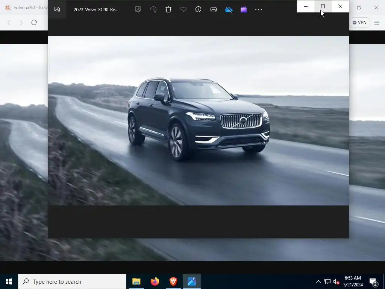Reload the page in Brave browser
Screen dimensions: 385x289
[x=34, y=23]
